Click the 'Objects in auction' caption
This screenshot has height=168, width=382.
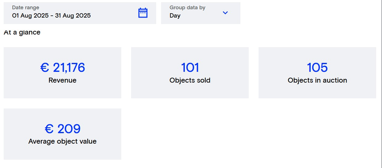pos(317,80)
